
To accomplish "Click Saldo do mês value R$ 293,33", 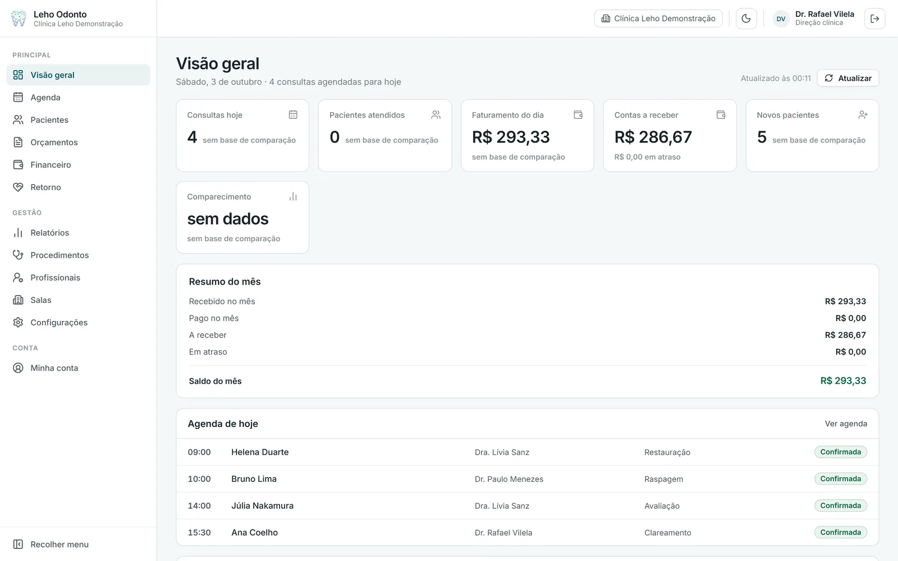I will (843, 381).
